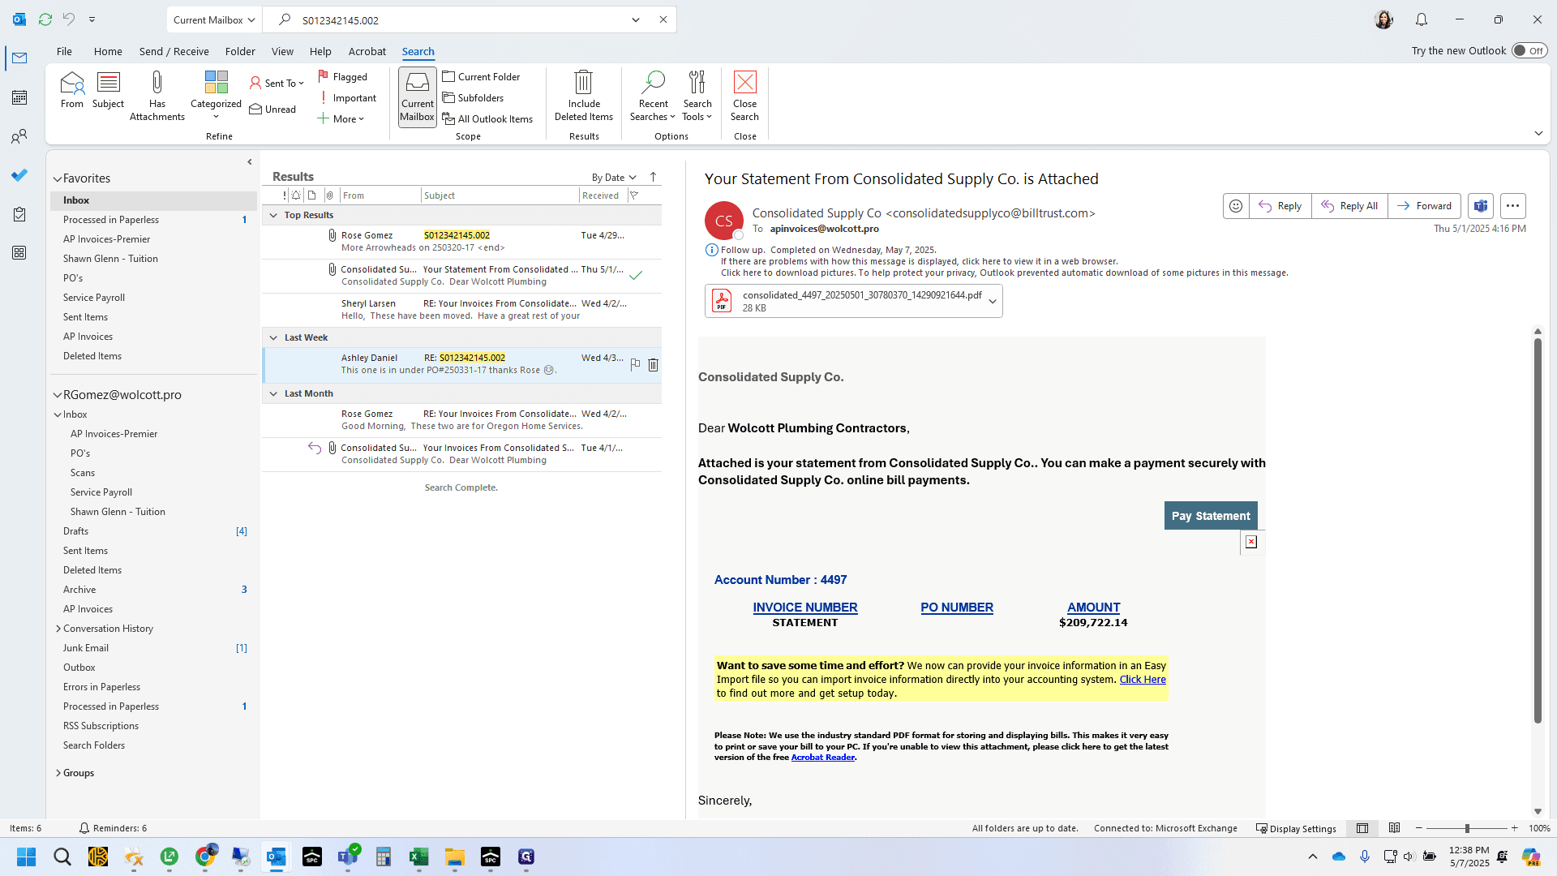Click Close Search button
The image size is (1557, 876).
click(x=744, y=97)
